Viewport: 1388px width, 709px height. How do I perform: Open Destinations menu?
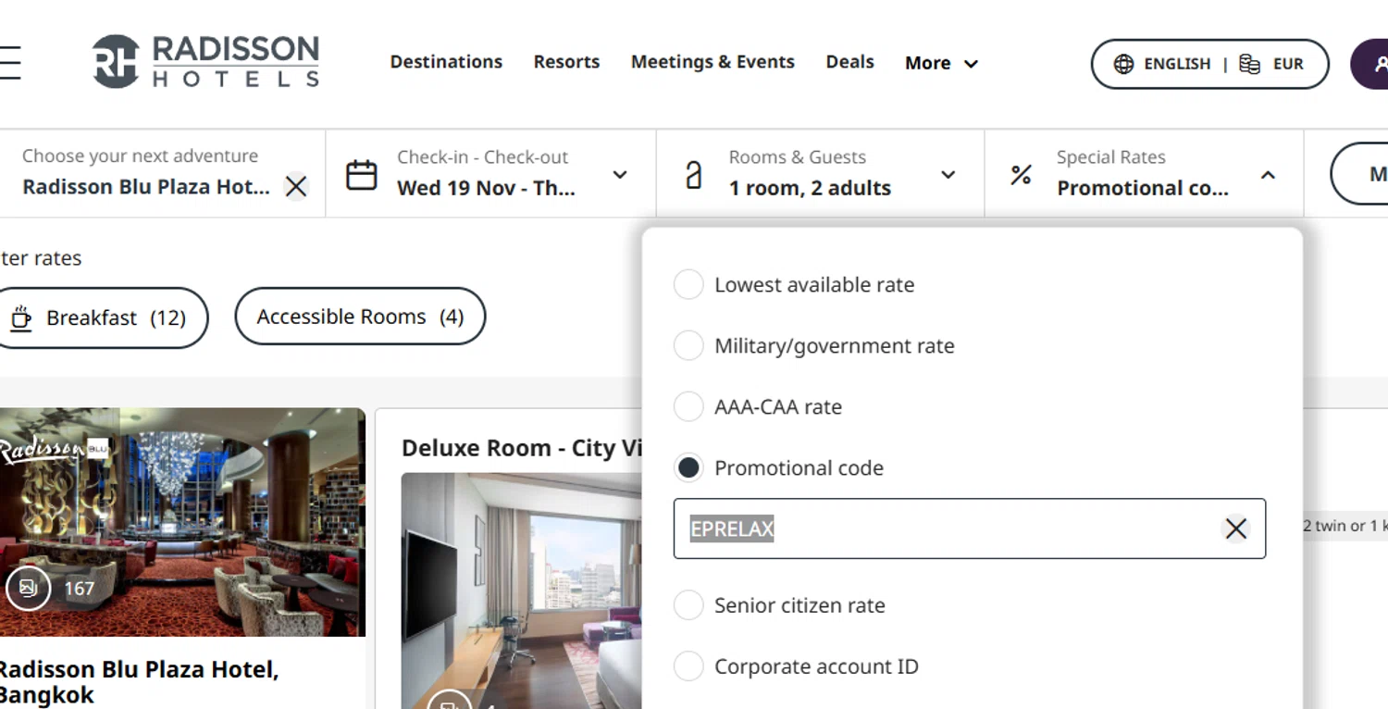[x=446, y=62]
